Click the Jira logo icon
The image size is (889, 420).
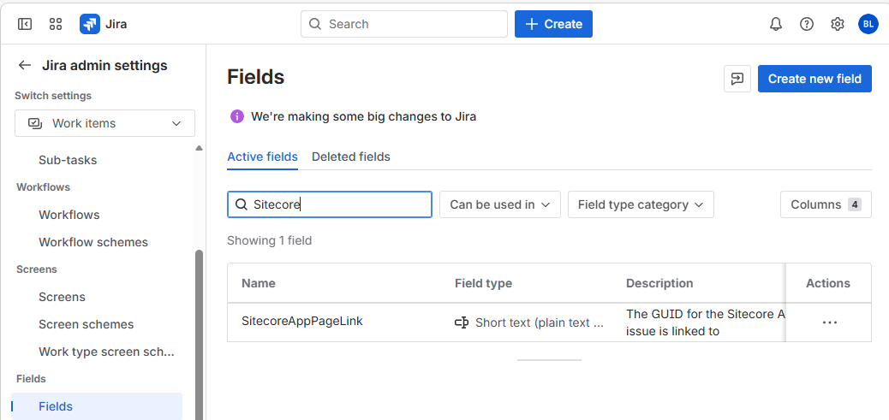point(90,24)
